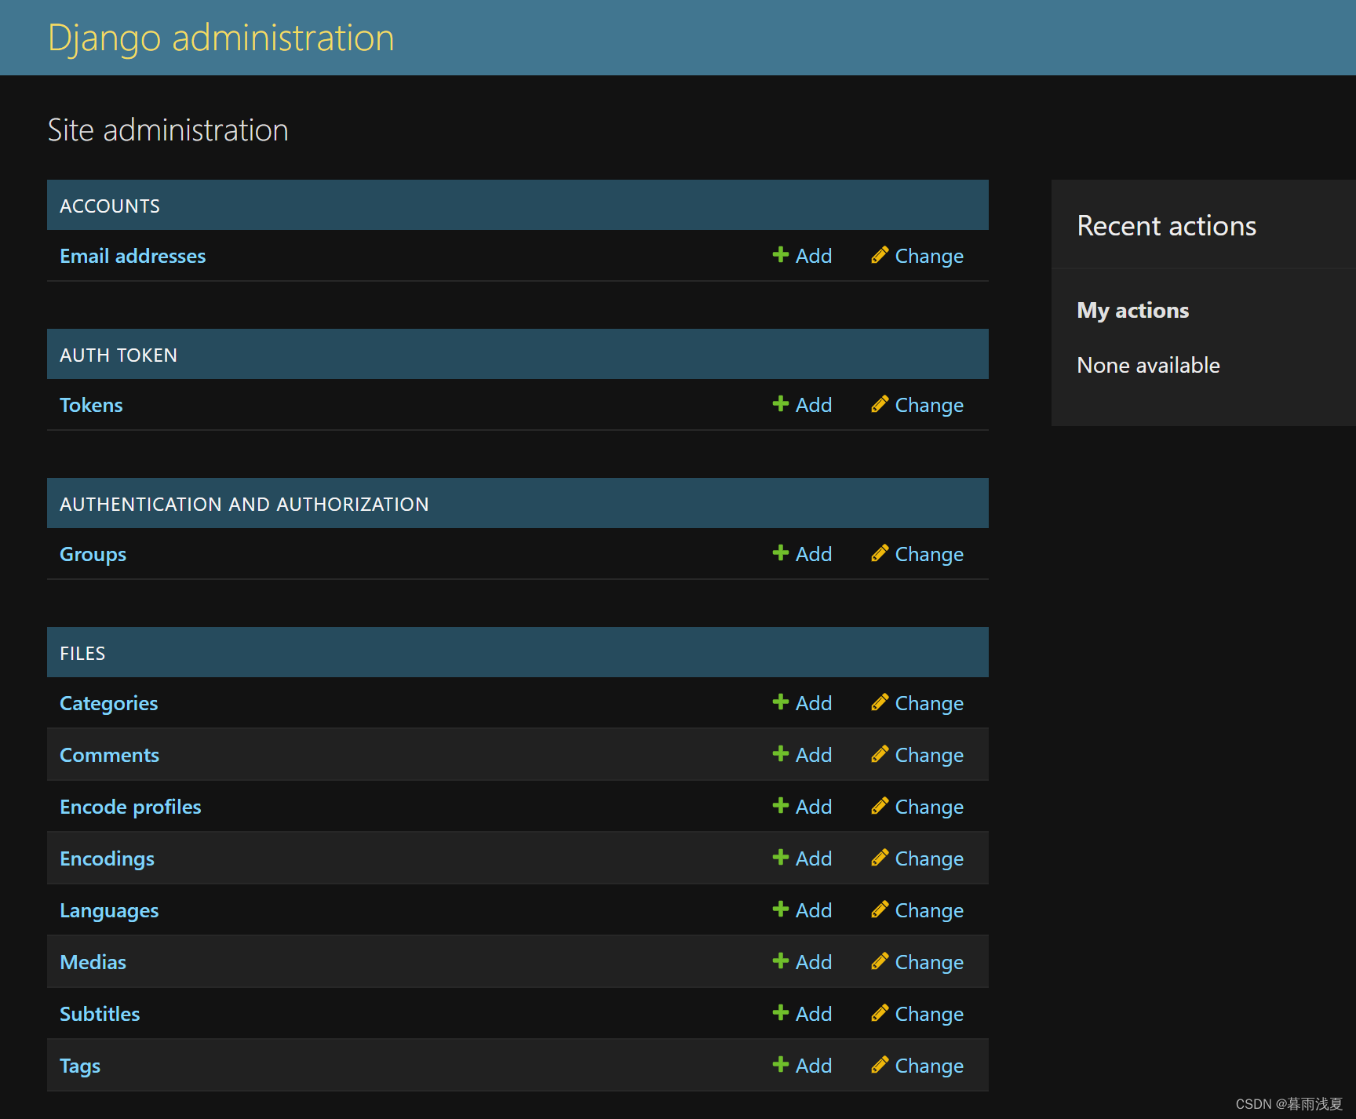Click the Add text link for Languages
1356x1119 pixels.
click(x=814, y=910)
